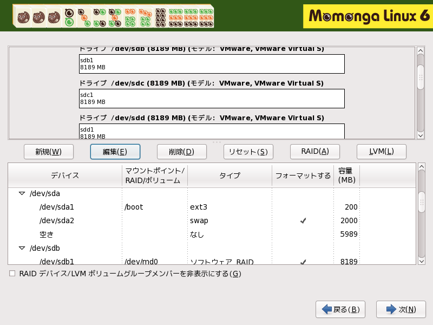This screenshot has height=325, width=433.
Task: Click the 削除(D) delete button
Action: coord(182,152)
